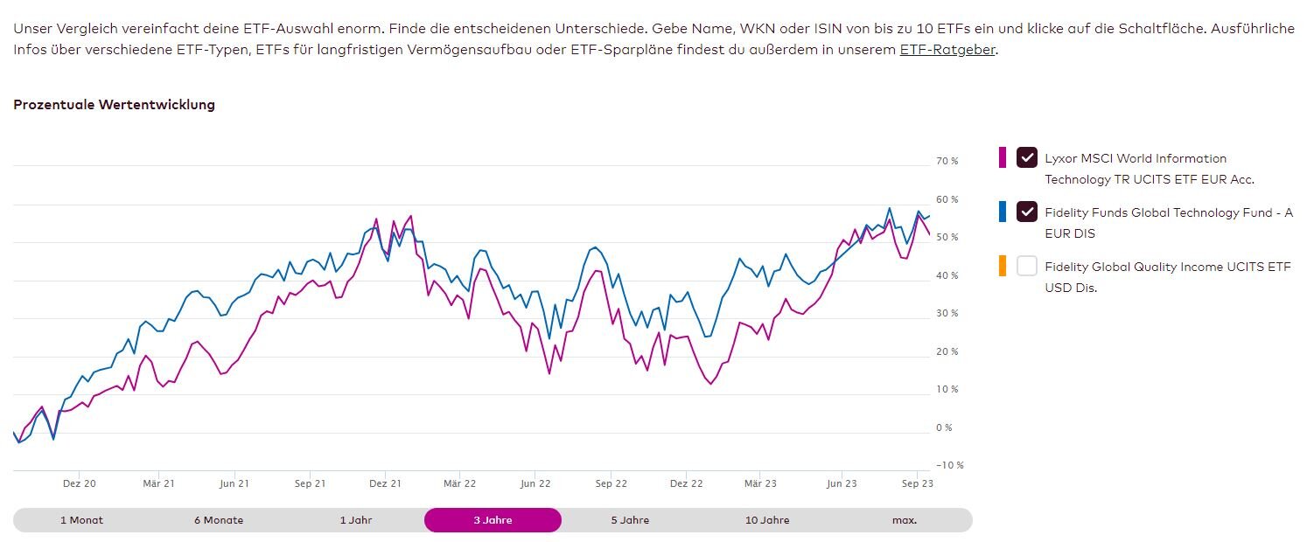Click the Jun 22 x-axis date label

[535, 483]
